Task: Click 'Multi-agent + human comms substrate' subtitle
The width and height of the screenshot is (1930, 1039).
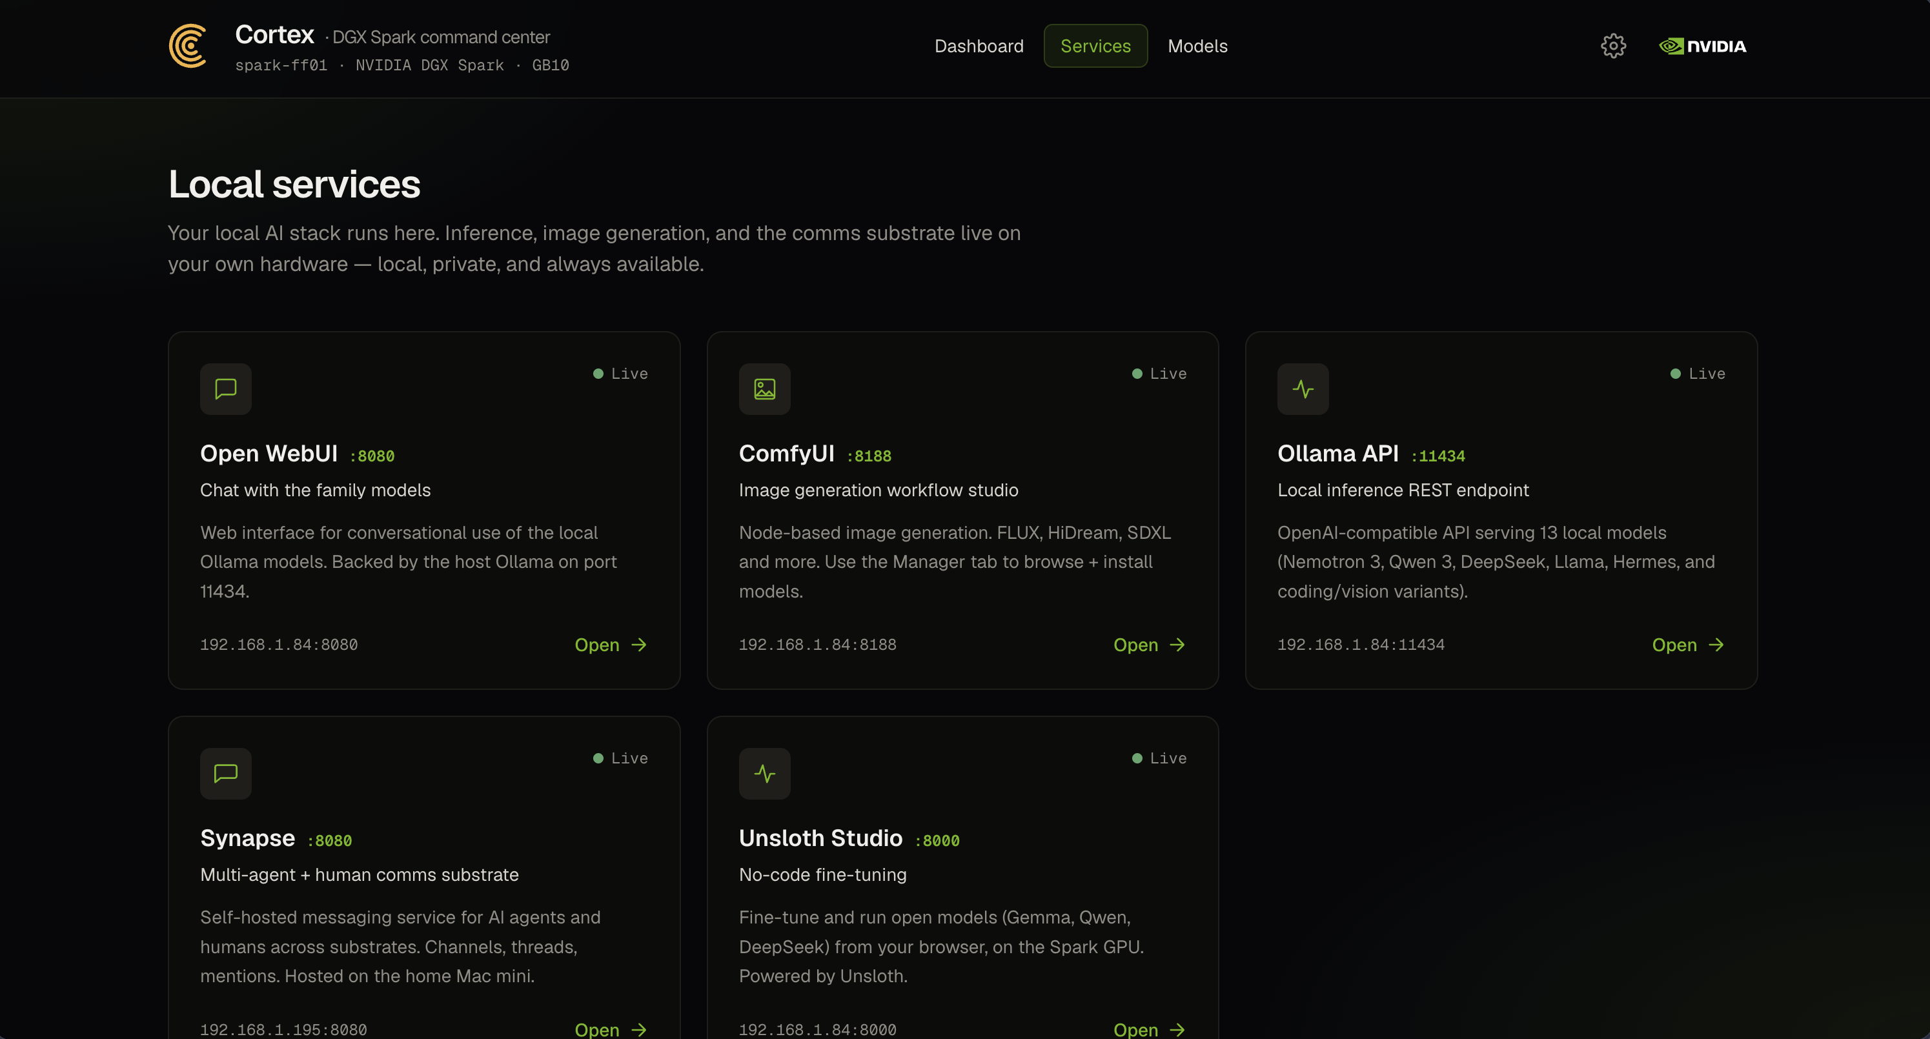Action: [x=359, y=875]
